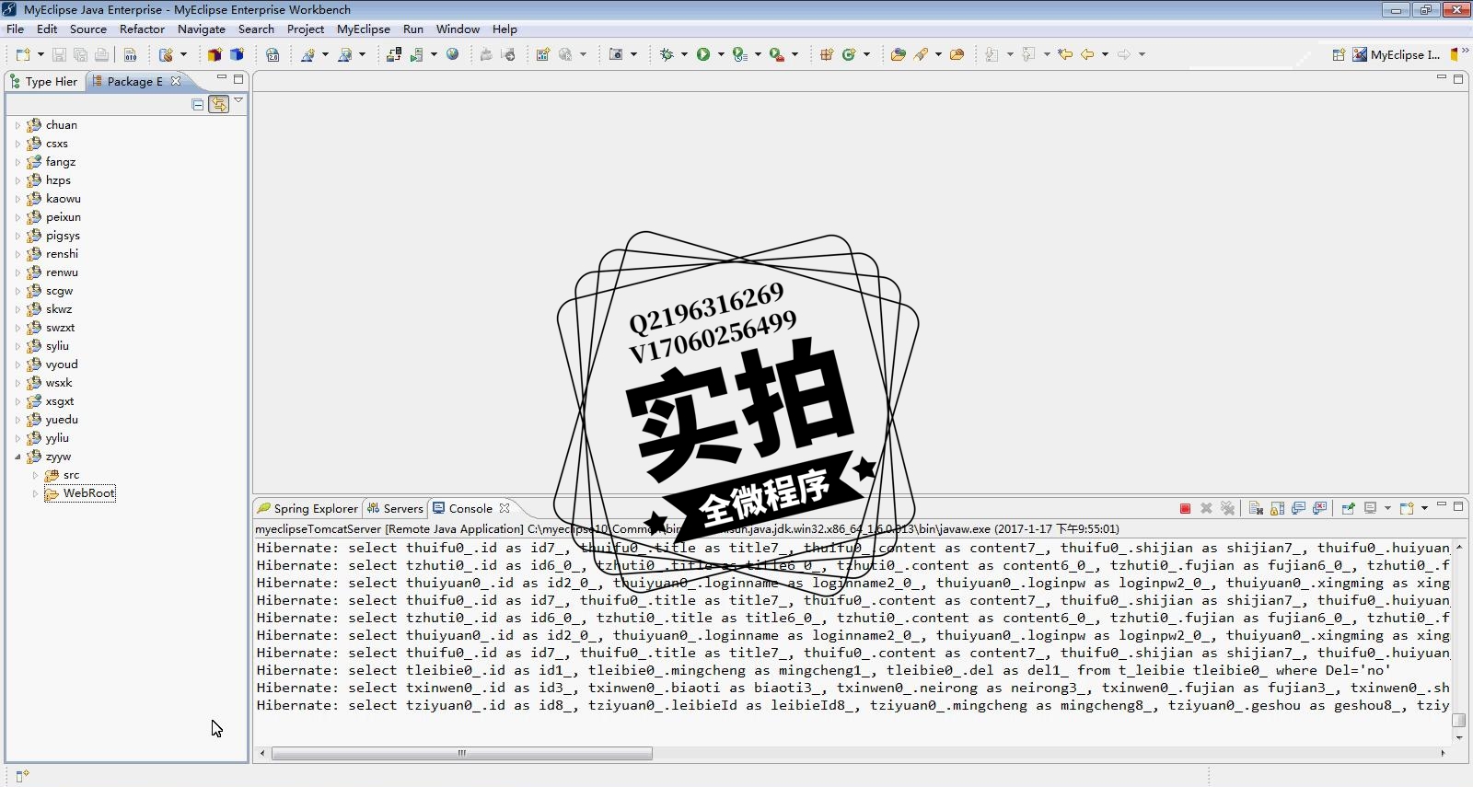The image size is (1473, 787).
Task: Switch to the Type Hierarchy tab
Action: (x=44, y=81)
